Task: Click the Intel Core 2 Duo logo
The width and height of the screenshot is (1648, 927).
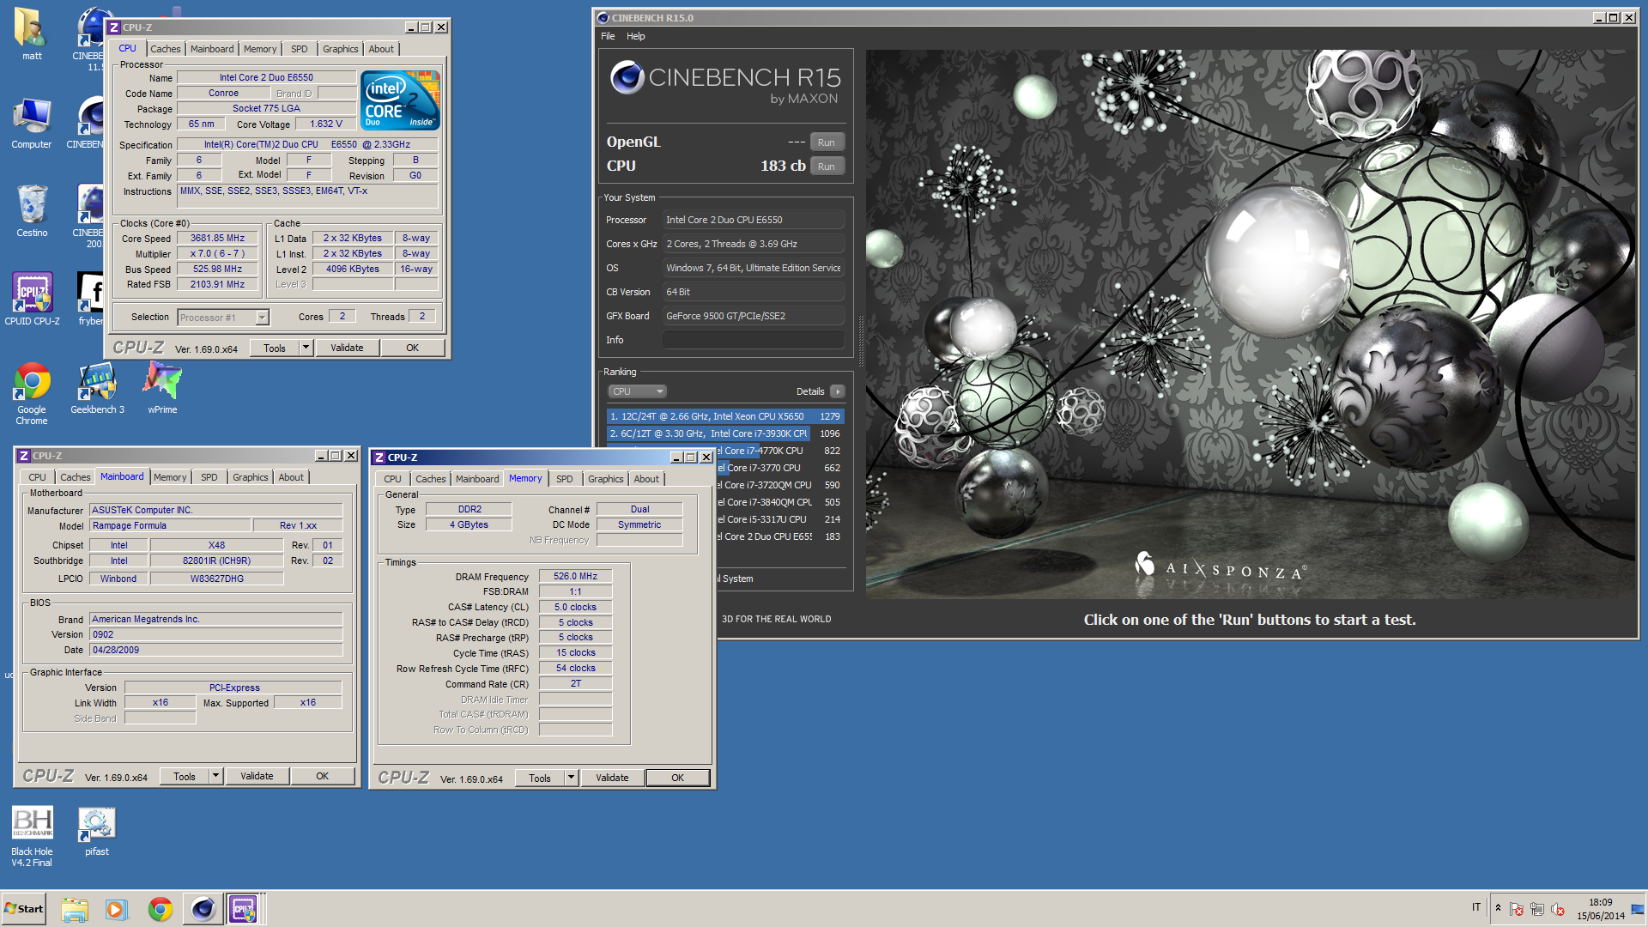Action: coord(402,100)
